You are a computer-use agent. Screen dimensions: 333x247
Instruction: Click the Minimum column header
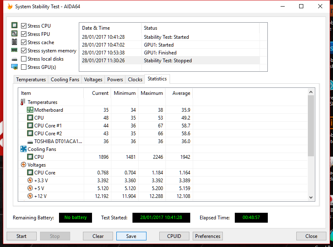tap(125, 93)
